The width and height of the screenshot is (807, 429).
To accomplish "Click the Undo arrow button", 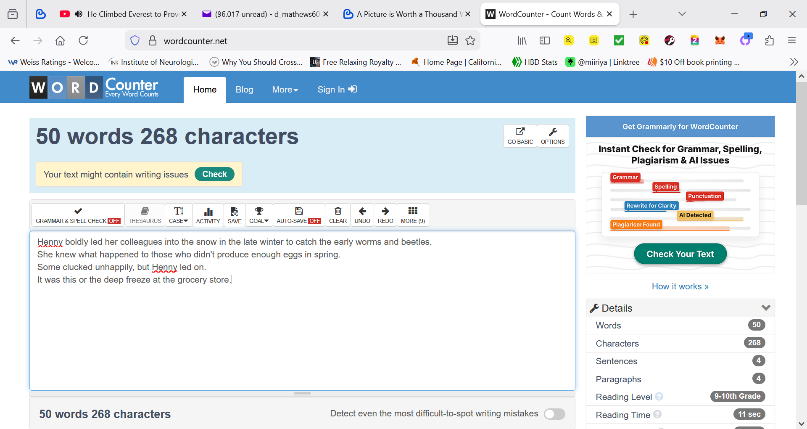I will [x=362, y=215].
